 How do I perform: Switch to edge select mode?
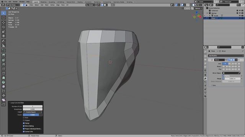(x=24, y=5)
